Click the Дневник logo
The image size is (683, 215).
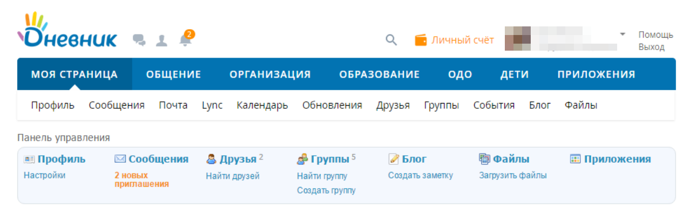(x=67, y=30)
